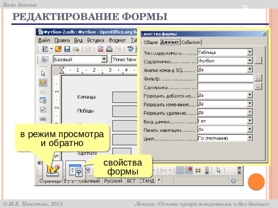Click the Times New font name box
278x208 pixels.
tap(125, 59)
